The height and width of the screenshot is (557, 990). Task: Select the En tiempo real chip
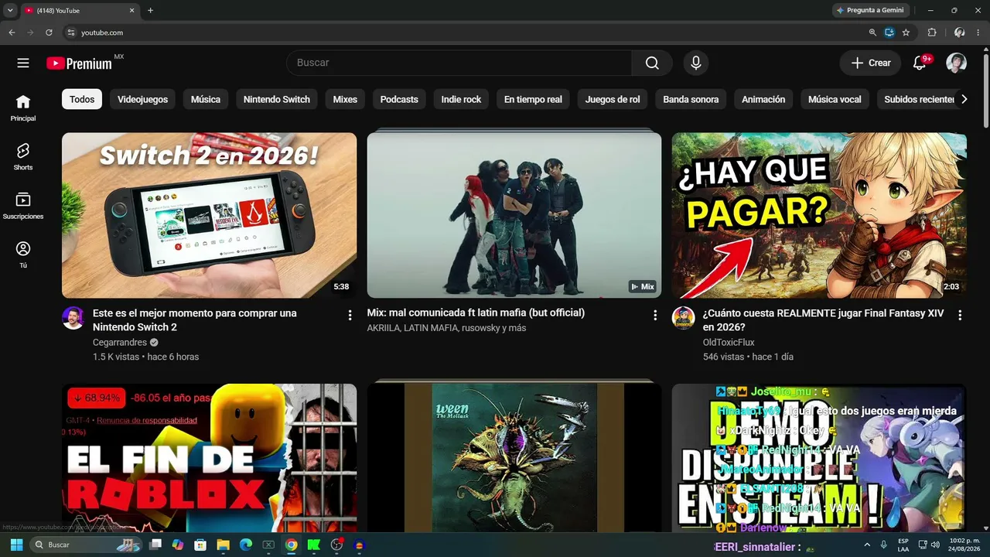tap(533, 99)
